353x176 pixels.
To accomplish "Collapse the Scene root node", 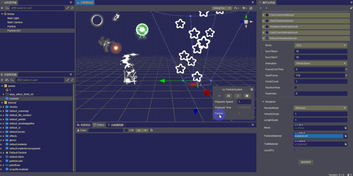I will [2, 14].
